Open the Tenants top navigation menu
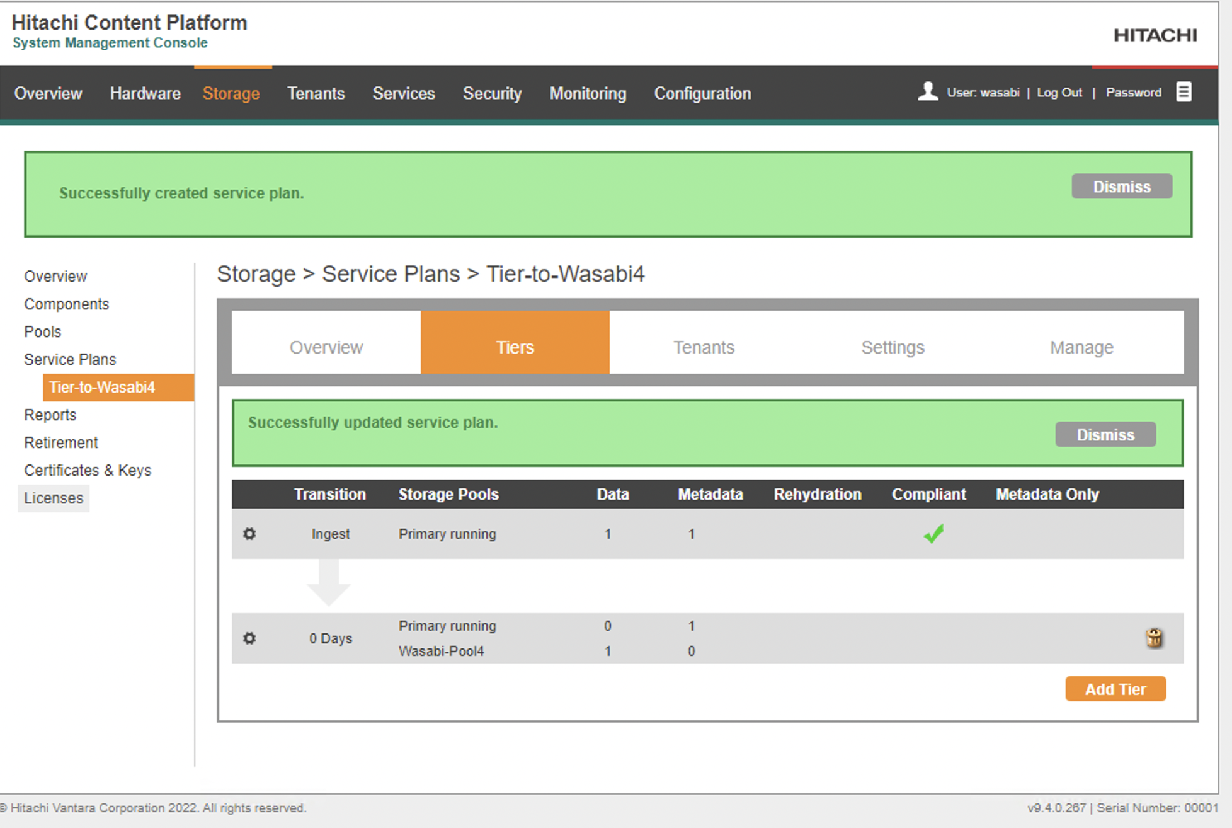This screenshot has height=828, width=1232. pos(316,93)
